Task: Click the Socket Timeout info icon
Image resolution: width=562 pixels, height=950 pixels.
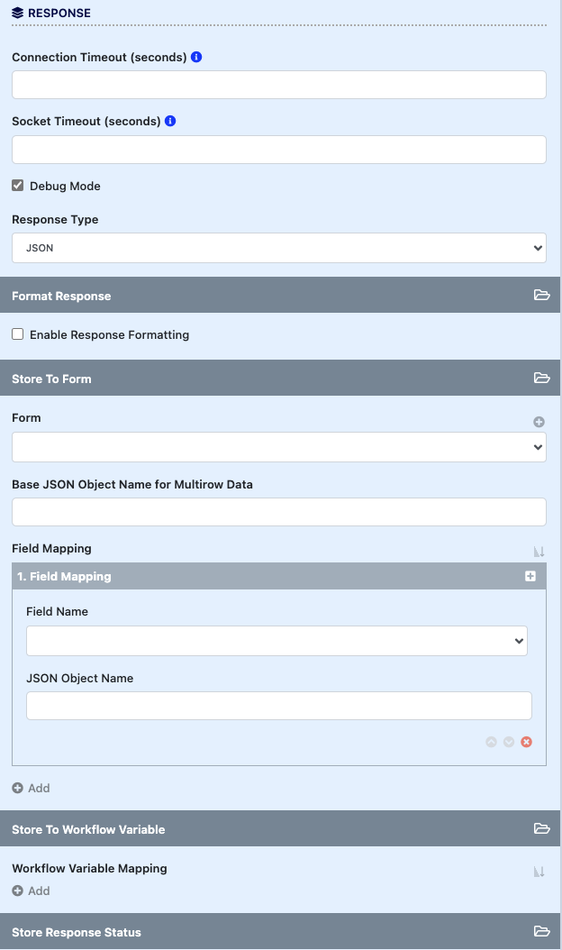Action: click(x=170, y=121)
